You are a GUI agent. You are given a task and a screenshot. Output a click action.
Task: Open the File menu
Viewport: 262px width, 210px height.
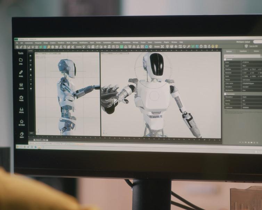click(17, 43)
